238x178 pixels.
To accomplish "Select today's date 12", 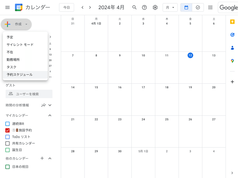I will point(190,55).
